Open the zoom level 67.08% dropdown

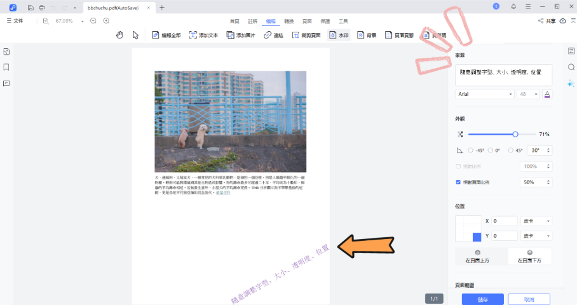click(82, 21)
